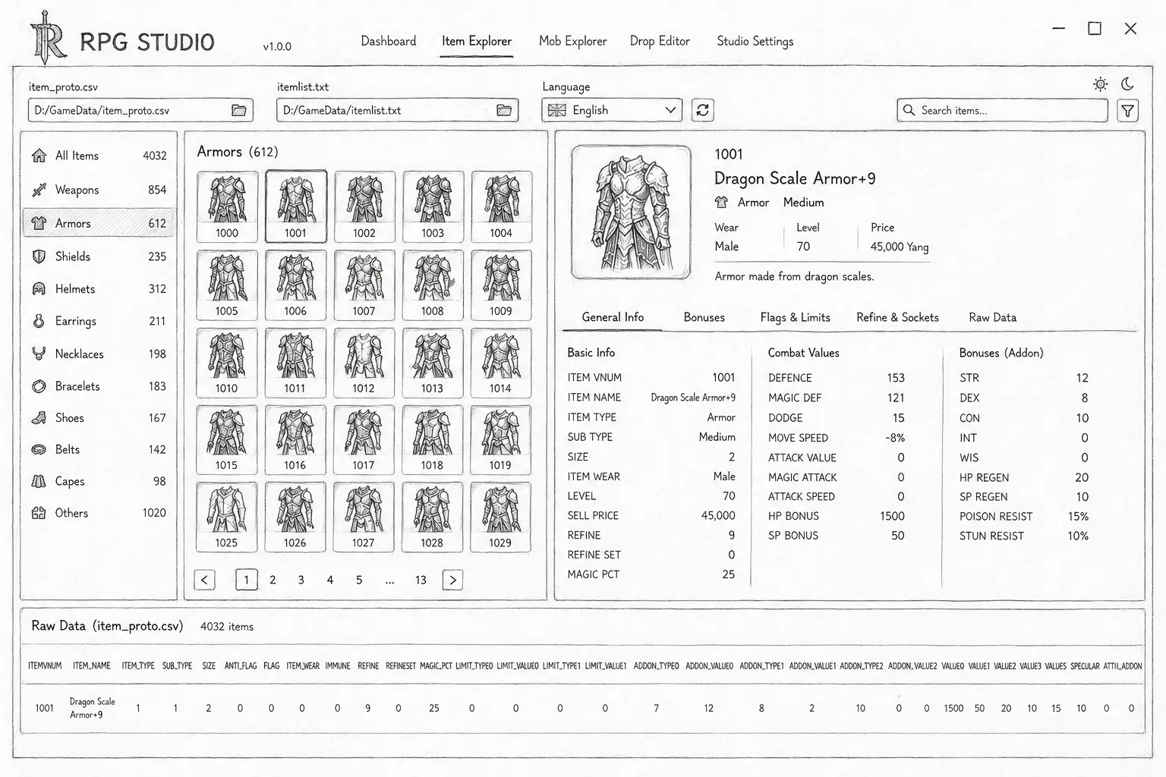Show the Refine & Sockets detail tab

pos(897,317)
